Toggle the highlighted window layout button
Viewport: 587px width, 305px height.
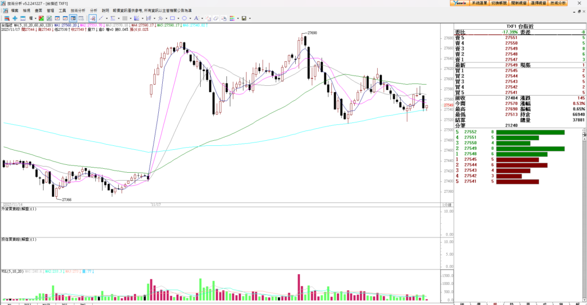[x=73, y=18]
